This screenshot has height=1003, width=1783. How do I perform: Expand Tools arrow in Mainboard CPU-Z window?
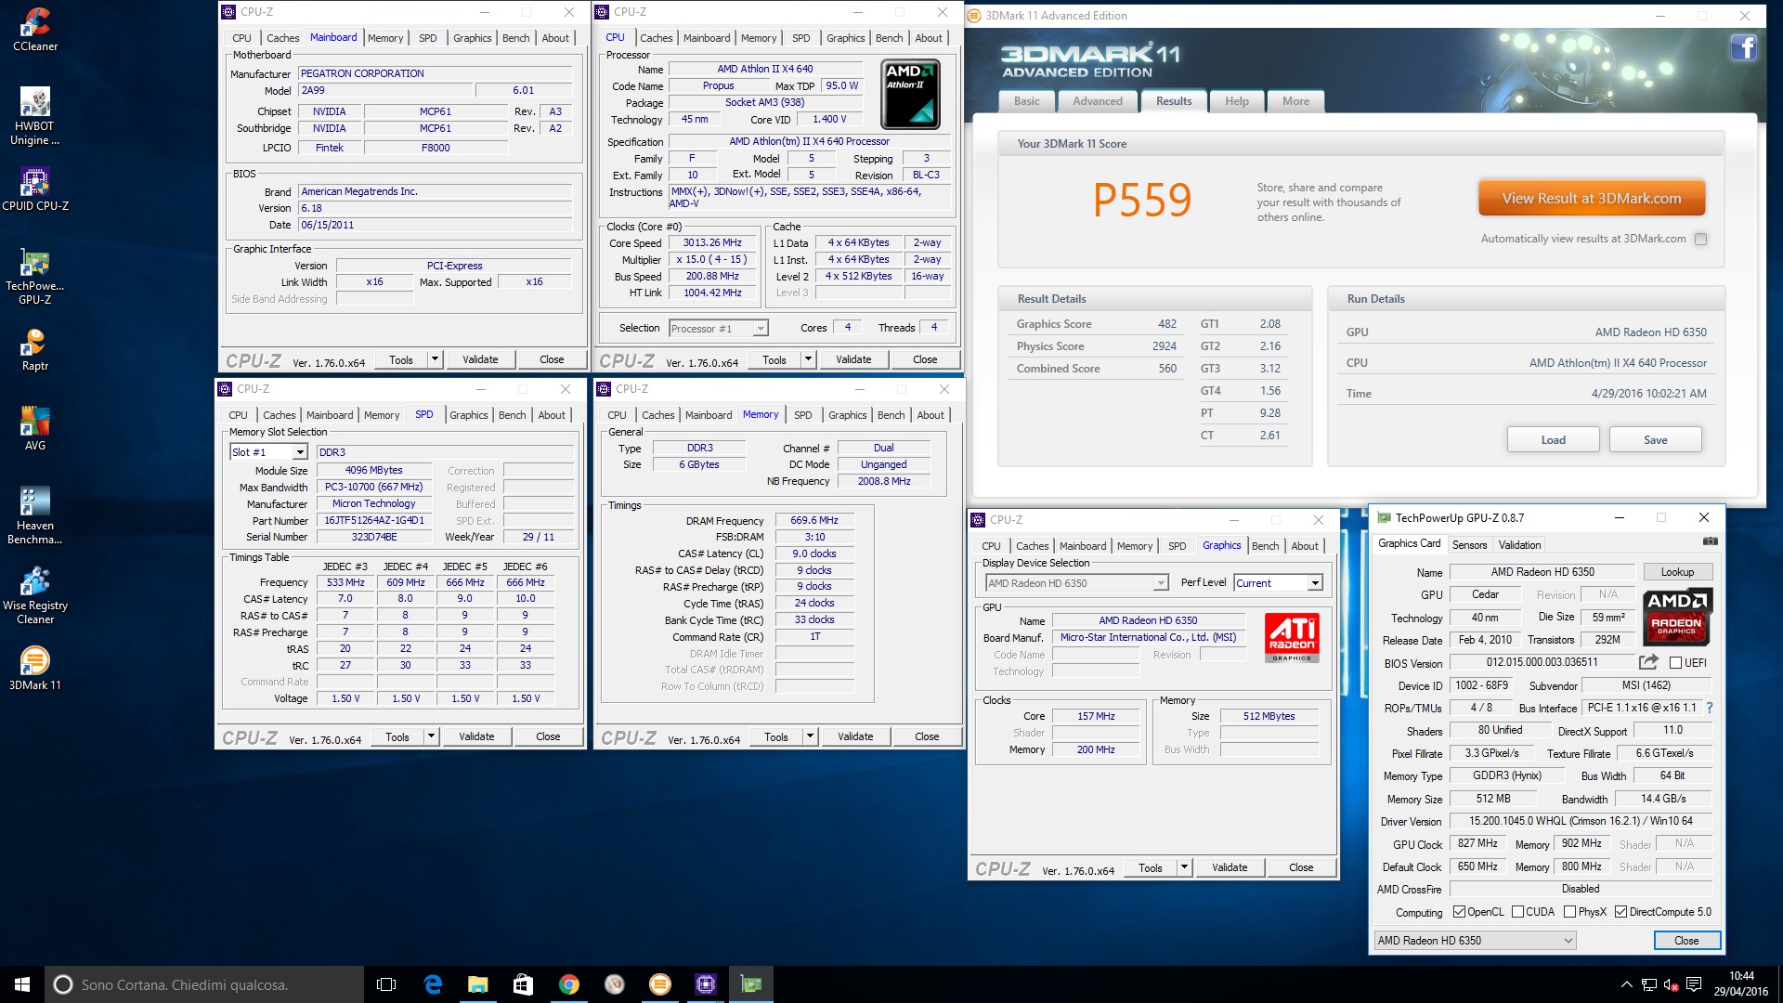tap(434, 359)
